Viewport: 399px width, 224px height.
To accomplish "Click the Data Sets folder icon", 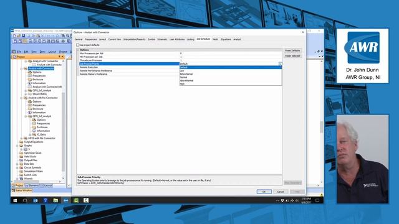I will pos(21,164).
